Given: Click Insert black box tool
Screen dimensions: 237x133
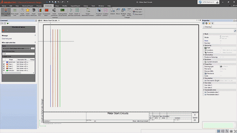Looking at the screenshot, I should pos(34,12).
